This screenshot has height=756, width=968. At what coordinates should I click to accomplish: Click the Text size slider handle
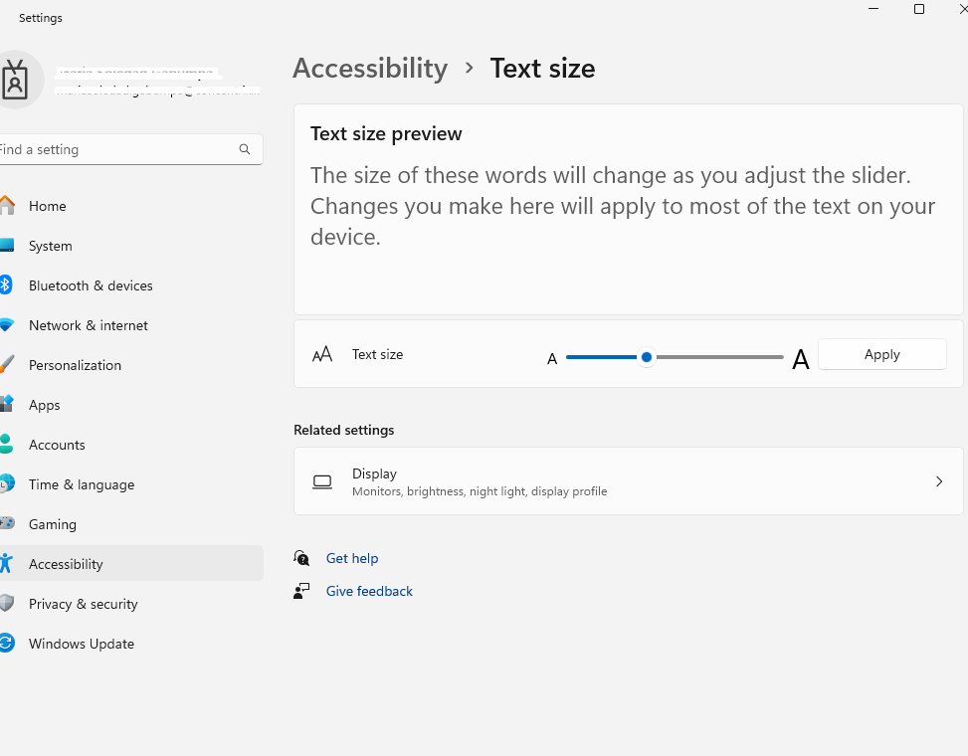coord(647,356)
